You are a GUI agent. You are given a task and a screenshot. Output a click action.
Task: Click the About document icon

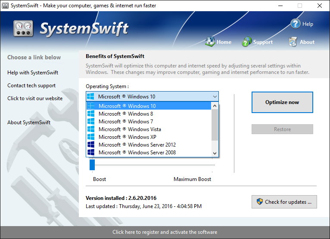pos(293,42)
